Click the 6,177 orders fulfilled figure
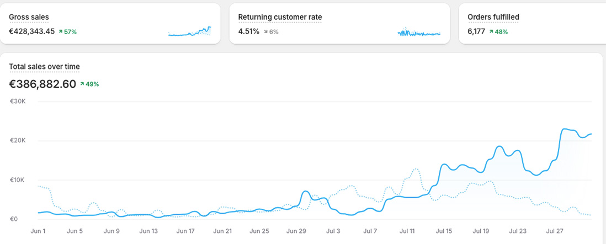Viewport: 606px width, 244px height. (x=476, y=31)
